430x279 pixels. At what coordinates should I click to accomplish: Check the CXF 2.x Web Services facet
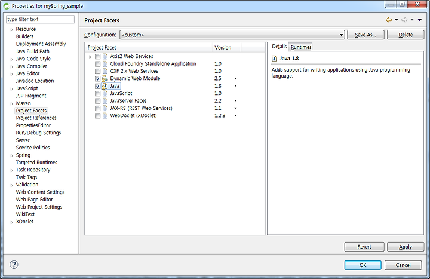97,71
